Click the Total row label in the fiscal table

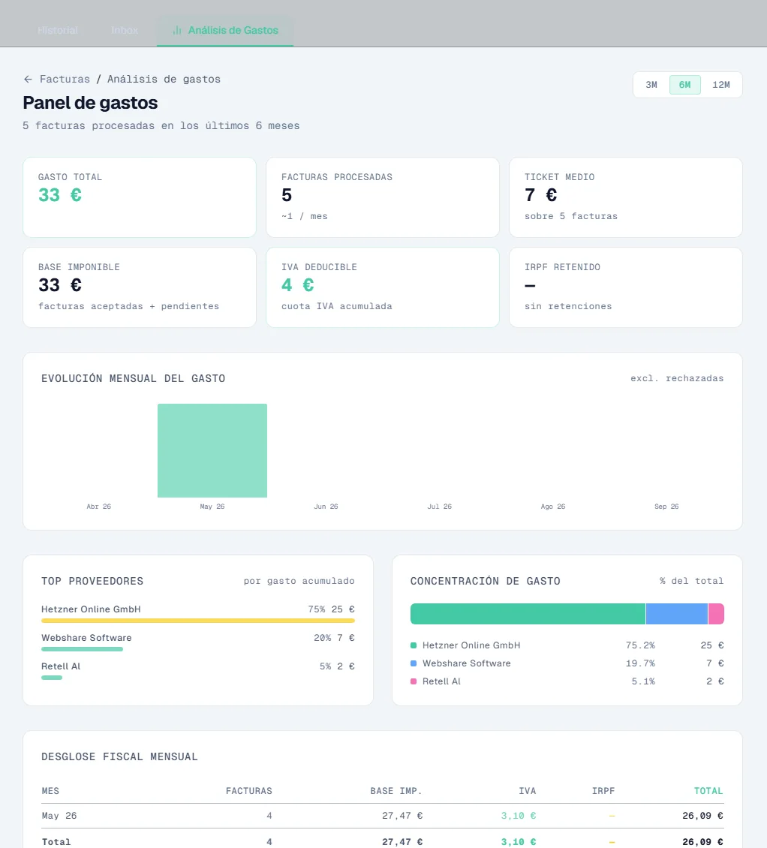[x=56, y=841]
